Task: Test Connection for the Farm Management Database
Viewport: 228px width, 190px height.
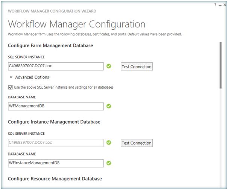Action: (137, 67)
